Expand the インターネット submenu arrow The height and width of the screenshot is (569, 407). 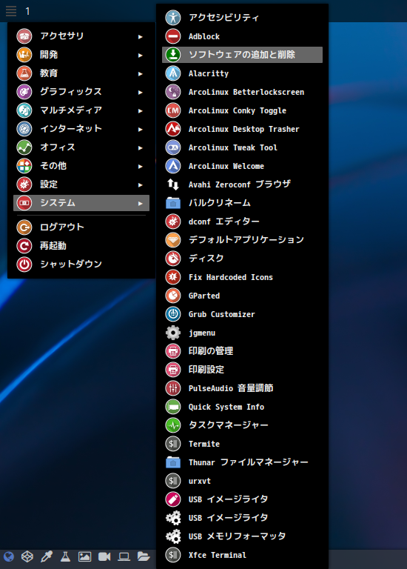[x=141, y=129]
